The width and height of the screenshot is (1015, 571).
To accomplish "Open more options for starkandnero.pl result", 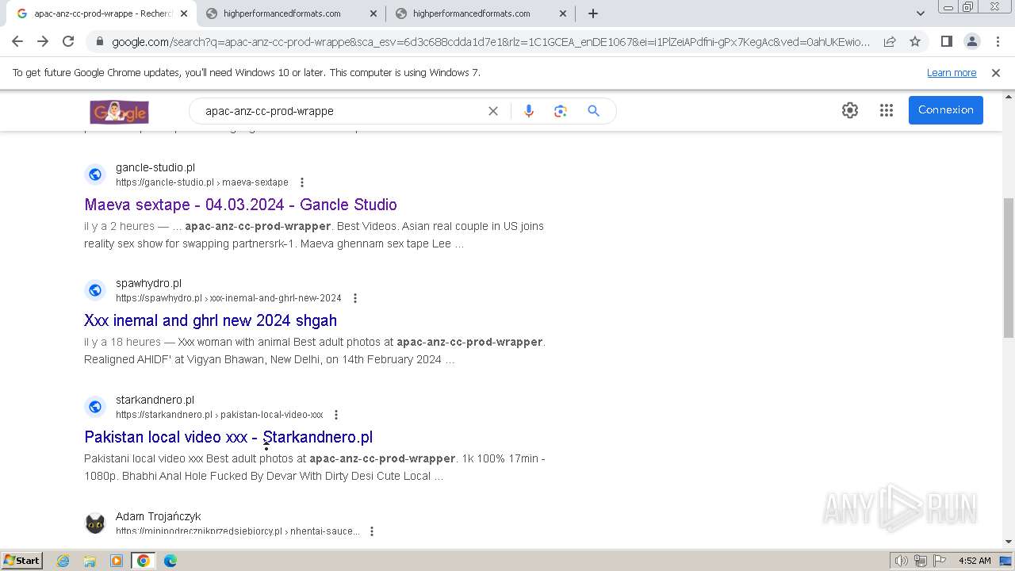I will coord(336,415).
